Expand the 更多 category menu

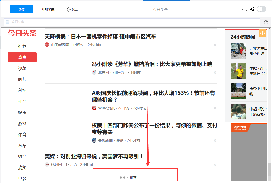(x=22, y=179)
